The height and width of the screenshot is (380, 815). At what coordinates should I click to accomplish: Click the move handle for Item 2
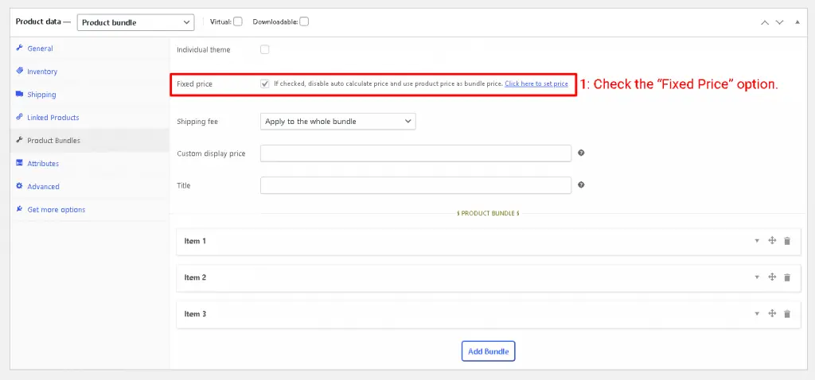tap(772, 277)
